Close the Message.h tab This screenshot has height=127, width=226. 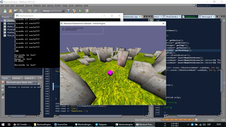tap(214, 17)
